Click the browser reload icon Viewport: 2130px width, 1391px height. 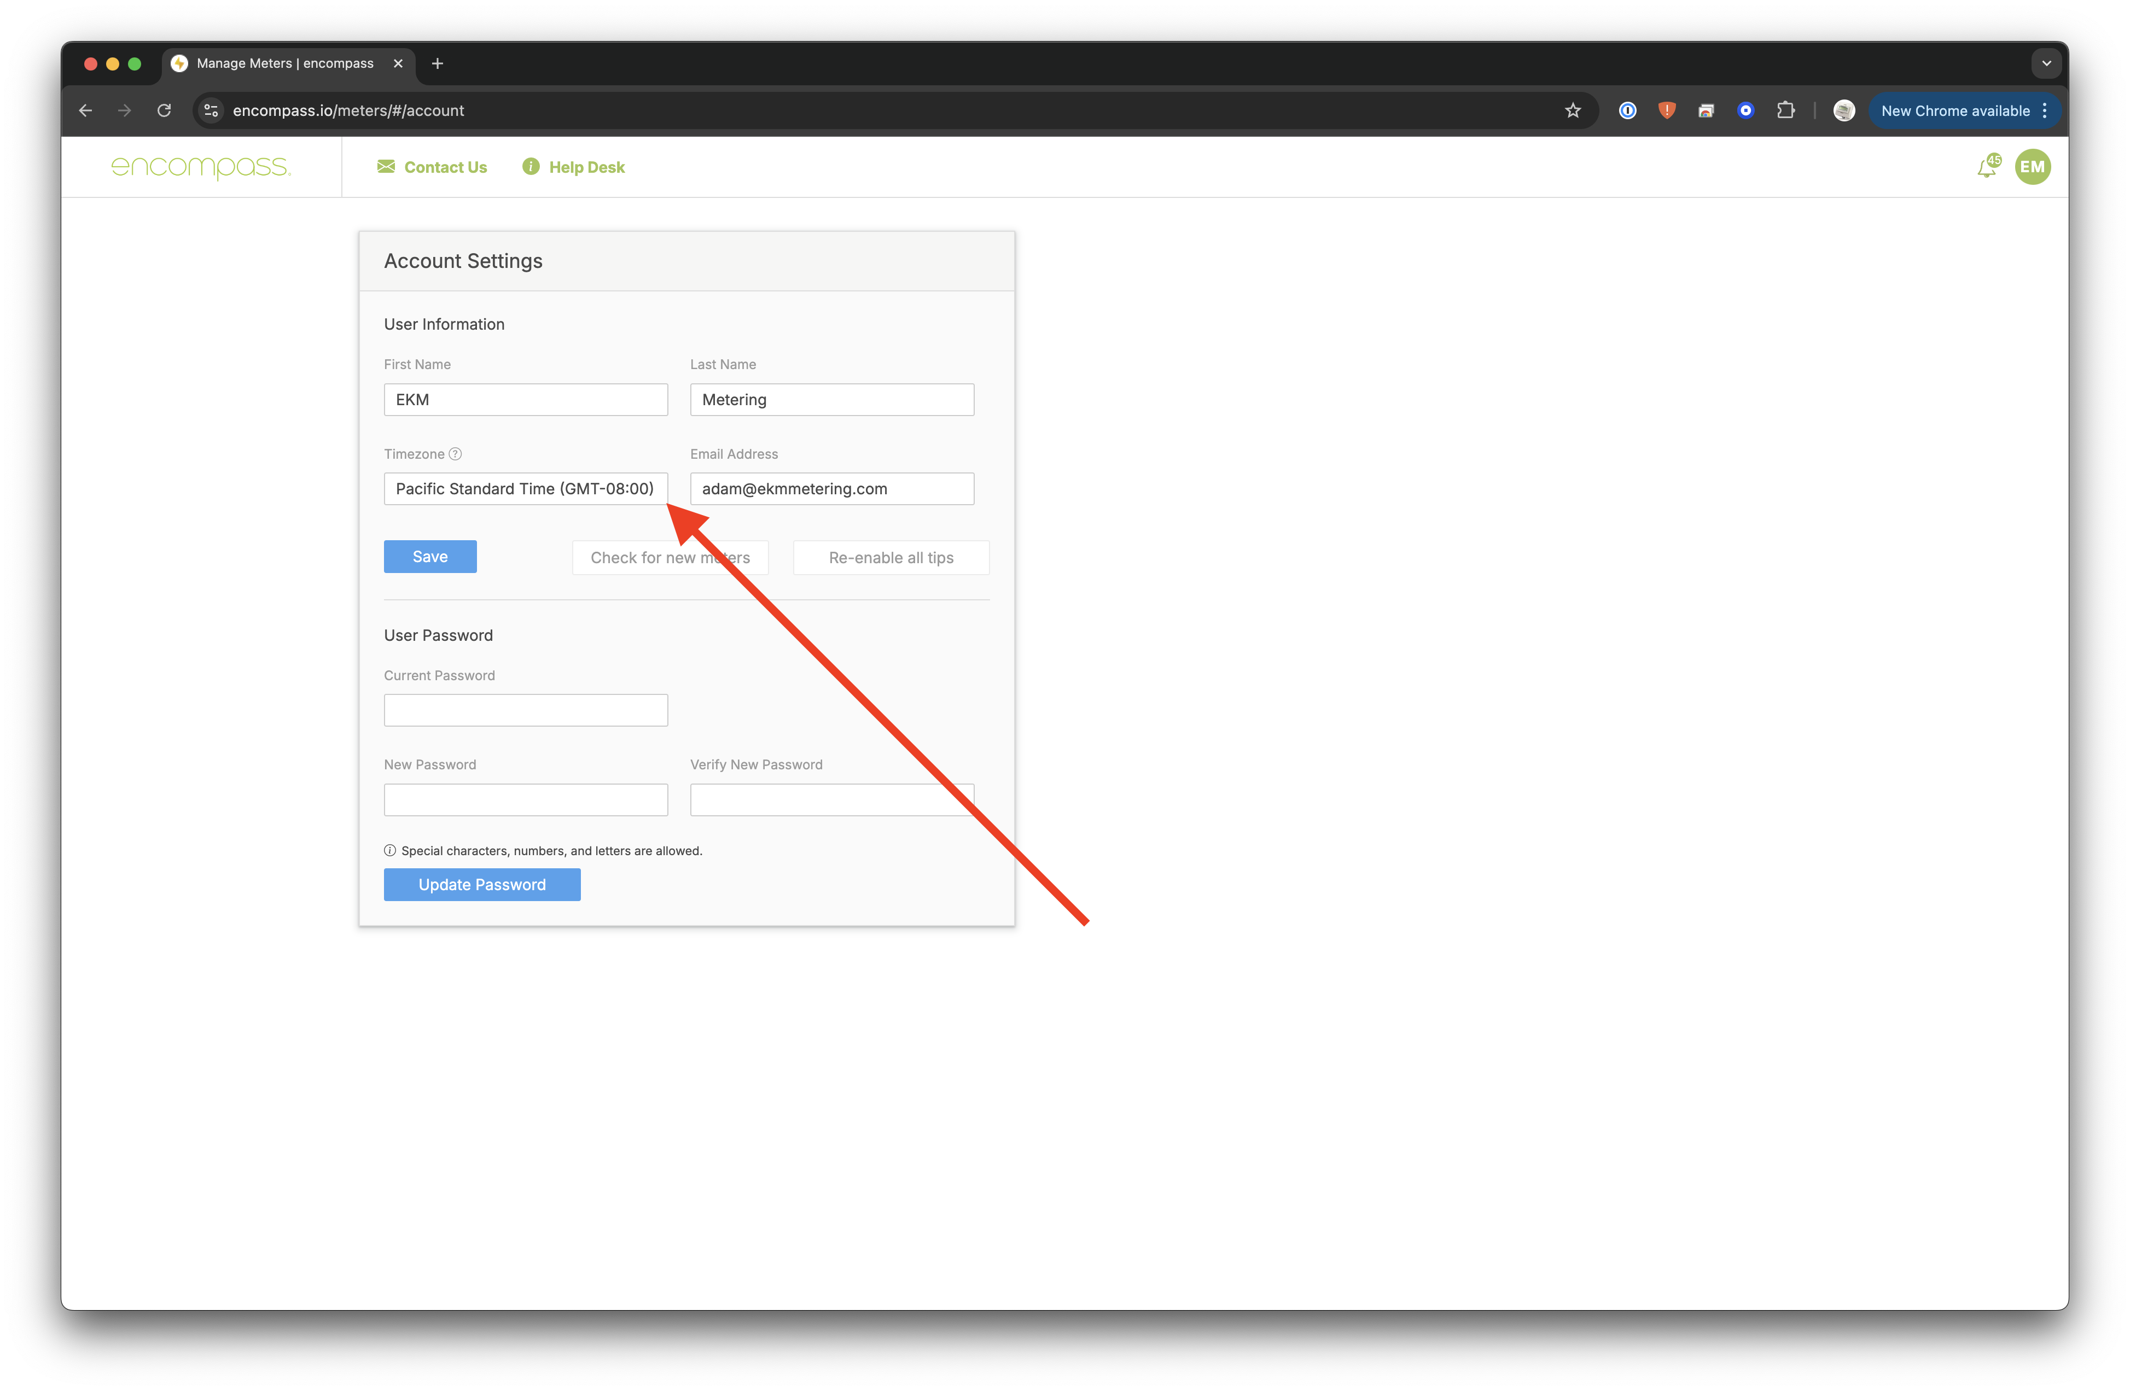(164, 111)
